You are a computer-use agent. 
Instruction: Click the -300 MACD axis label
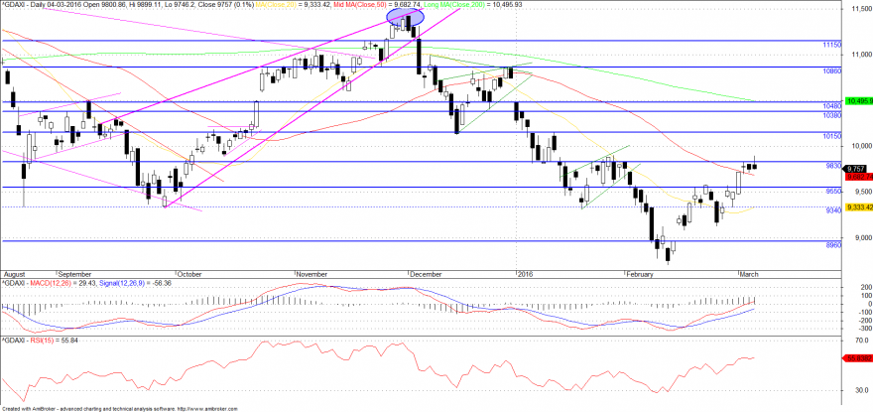click(x=864, y=329)
